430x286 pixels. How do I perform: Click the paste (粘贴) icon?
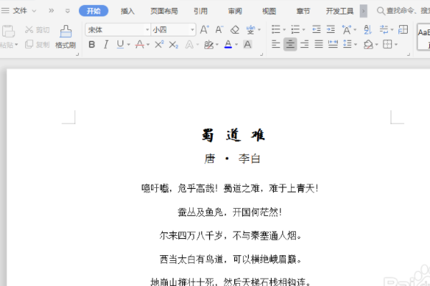tap(8, 31)
